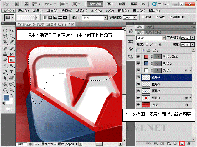The image size is (197, 147).
Task: Choose the Linear Gradient style
Action: pos(45,17)
